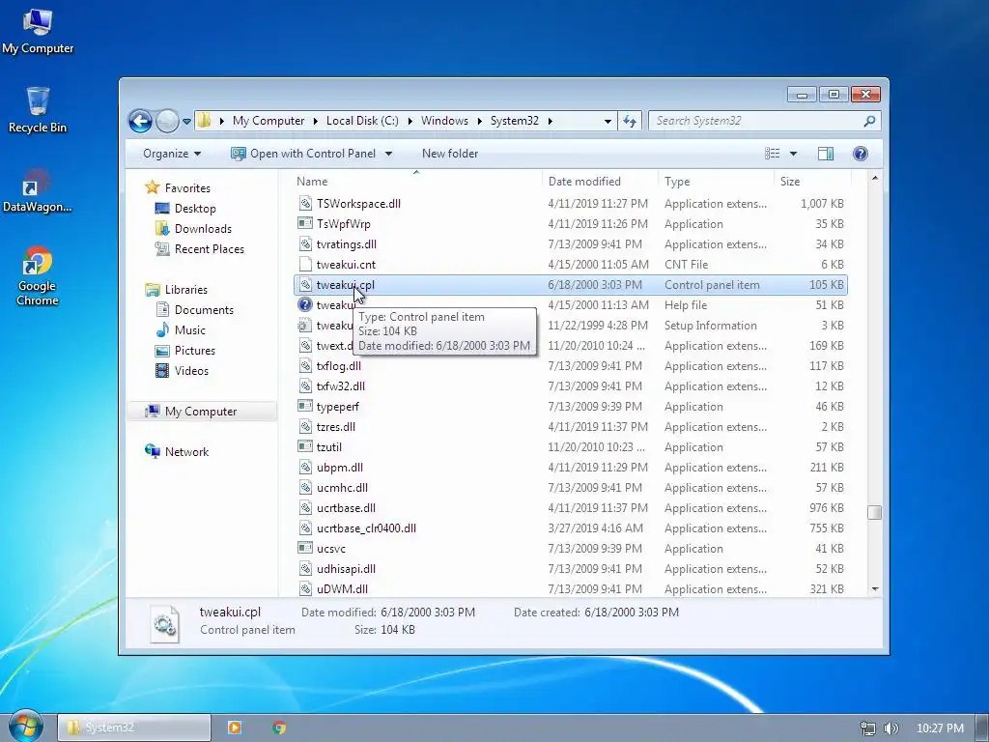Sort by the Type column header
The width and height of the screenshot is (989, 742).
click(x=716, y=181)
